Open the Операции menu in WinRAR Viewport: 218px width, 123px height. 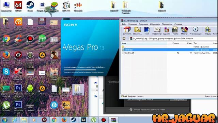point(143,24)
